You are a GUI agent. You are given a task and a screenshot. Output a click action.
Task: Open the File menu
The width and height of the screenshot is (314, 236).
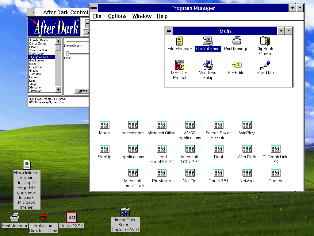click(97, 16)
